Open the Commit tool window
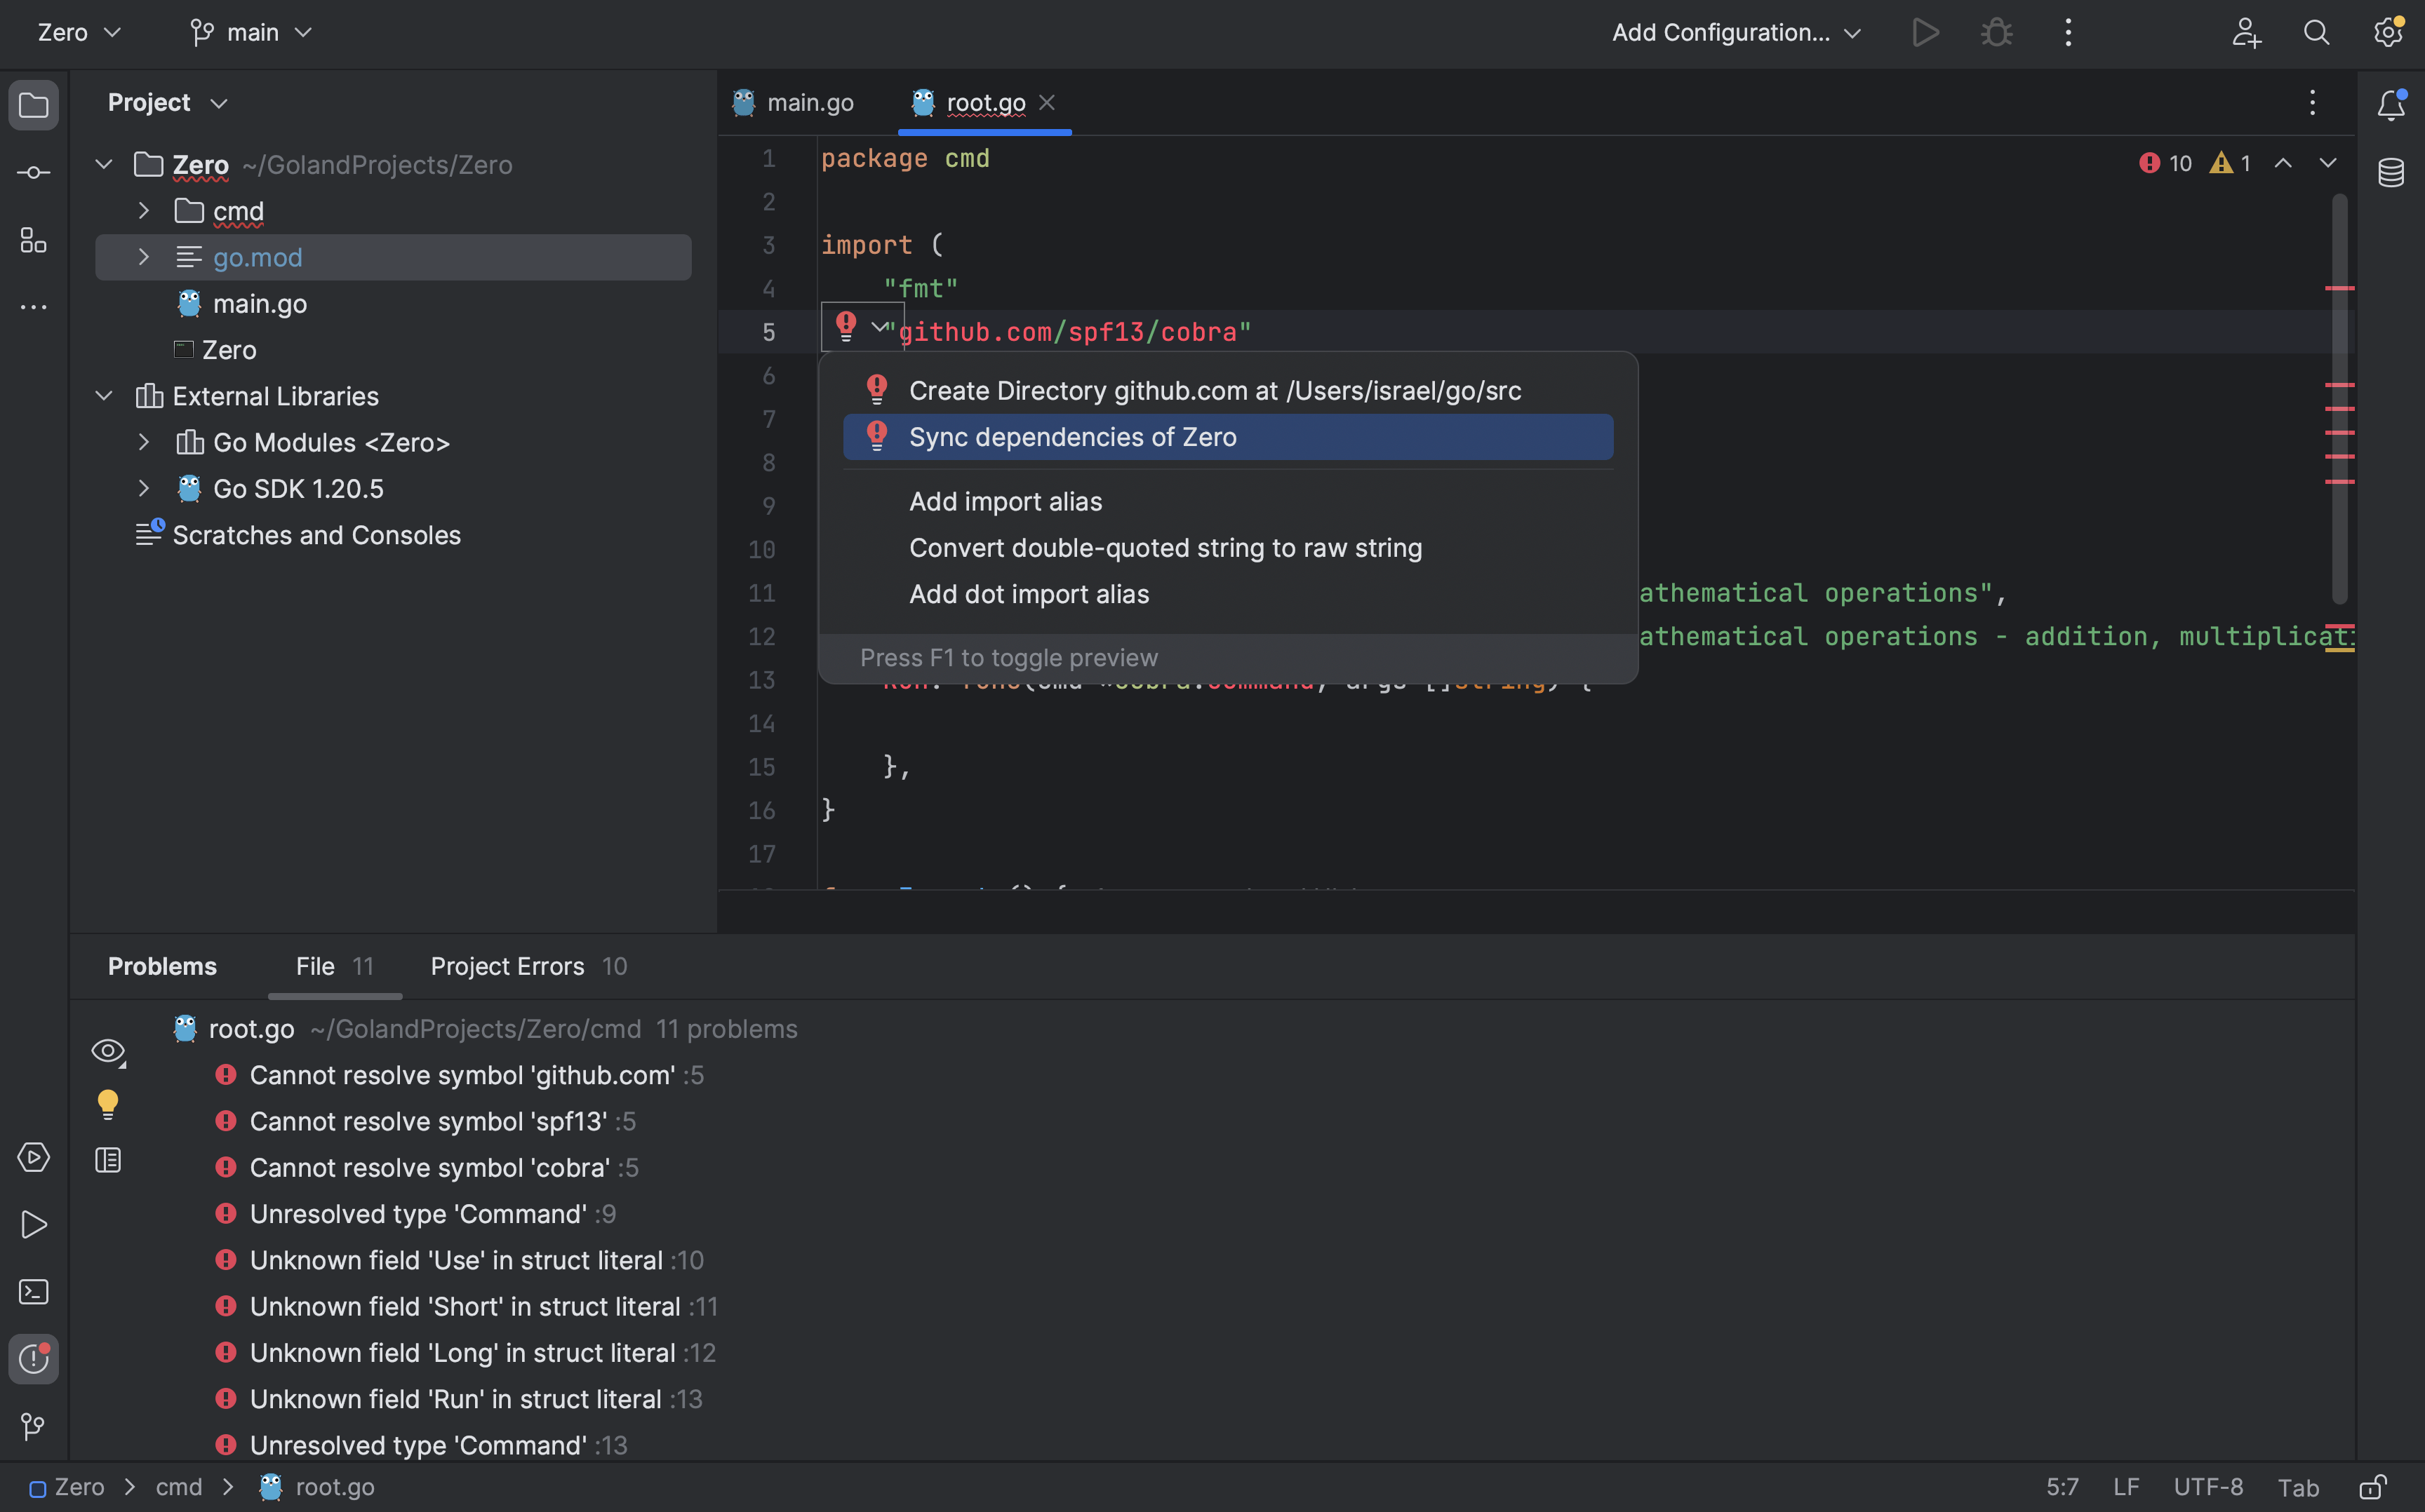Image resolution: width=2425 pixels, height=1512 pixels. 33,172
